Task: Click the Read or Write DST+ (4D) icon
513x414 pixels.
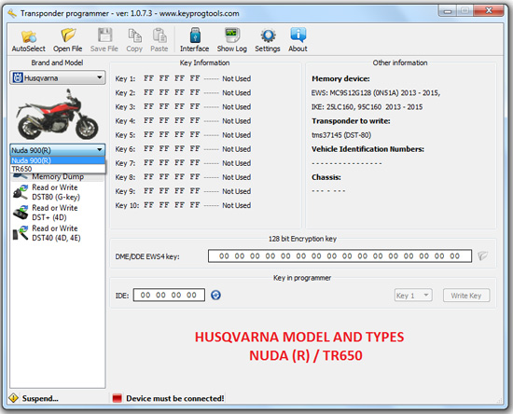Action: pos(21,213)
